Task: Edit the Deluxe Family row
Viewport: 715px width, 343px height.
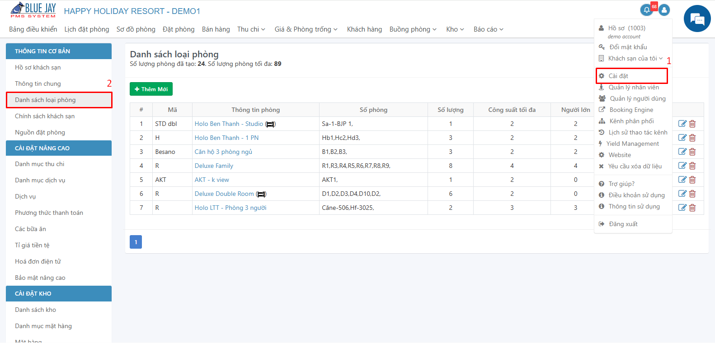Action: pos(682,166)
